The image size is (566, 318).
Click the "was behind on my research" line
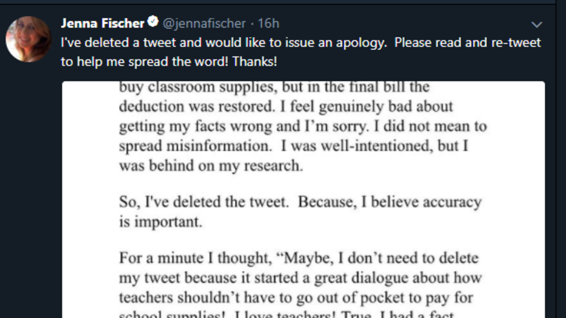(x=211, y=166)
